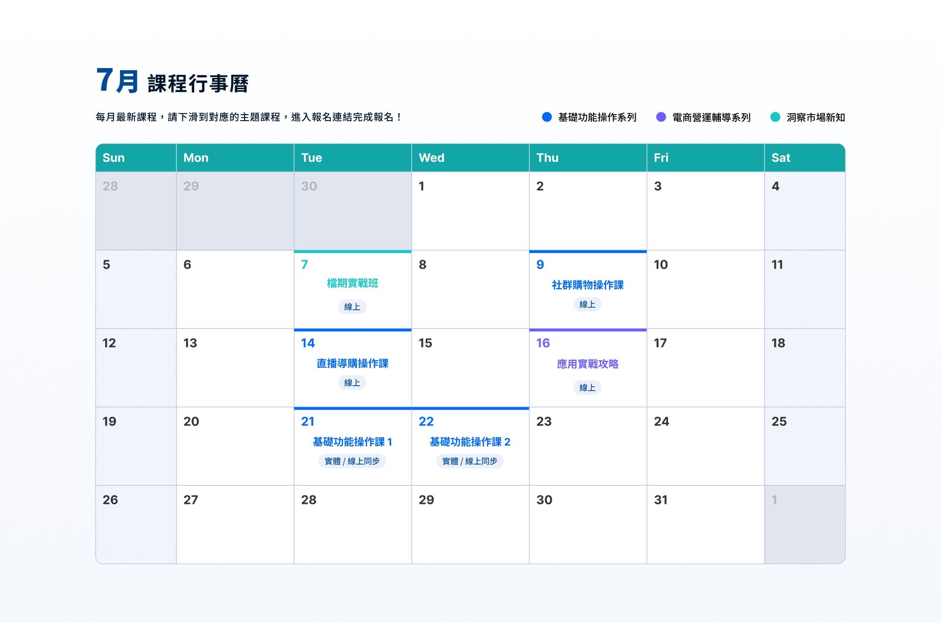Viewport: 941px width, 623px height.
Task: Select the July 24 date cell
Action: [706, 446]
